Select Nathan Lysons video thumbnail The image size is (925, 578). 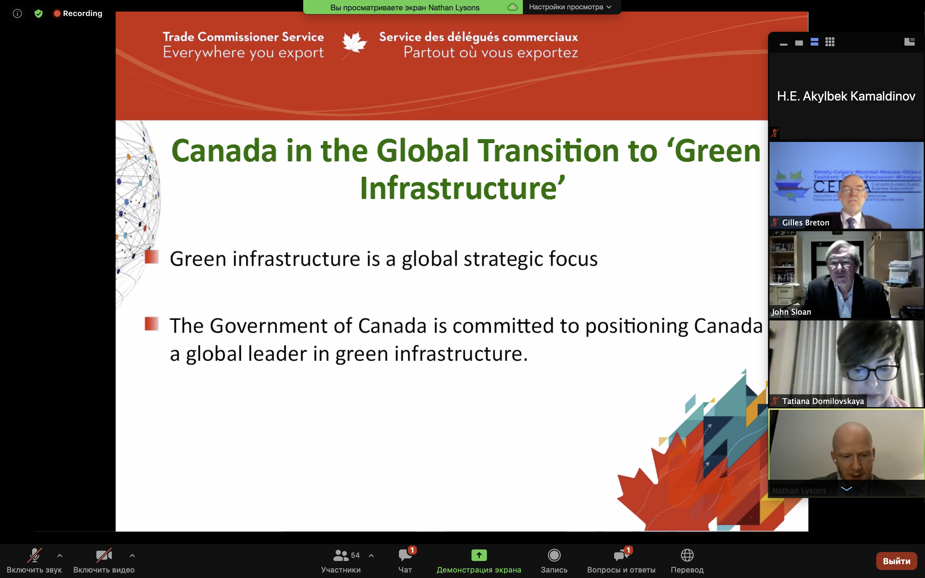coord(846,453)
